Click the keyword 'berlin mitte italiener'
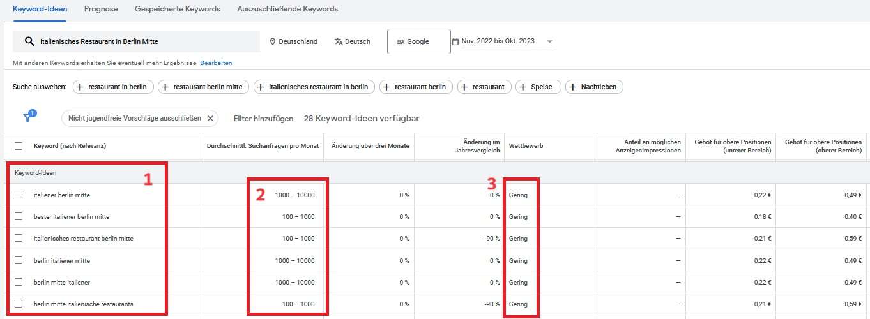Screen dimensions: 870x319 [x=62, y=282]
